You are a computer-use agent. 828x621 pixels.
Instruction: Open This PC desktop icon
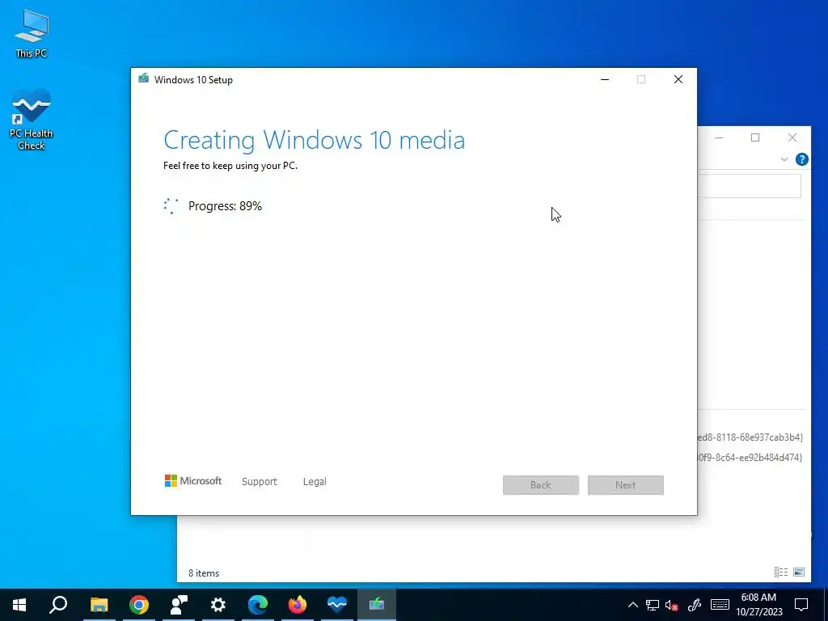(32, 33)
